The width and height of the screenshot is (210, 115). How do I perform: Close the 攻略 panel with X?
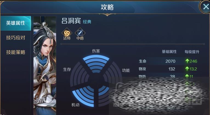click(x=206, y=7)
